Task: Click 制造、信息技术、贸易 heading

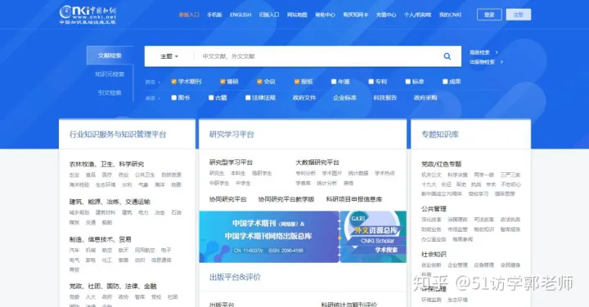Action: click(x=101, y=239)
